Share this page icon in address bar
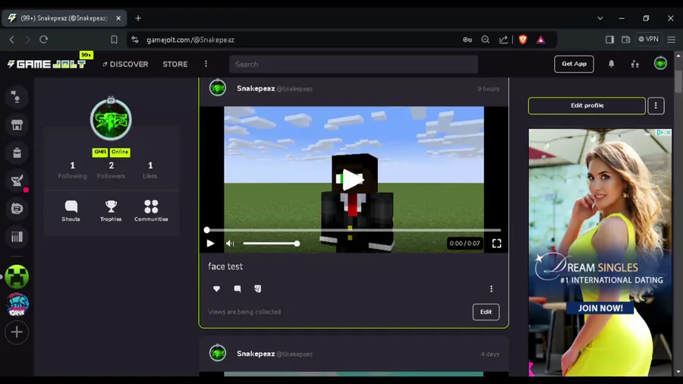This screenshot has height=384, width=683. point(503,39)
